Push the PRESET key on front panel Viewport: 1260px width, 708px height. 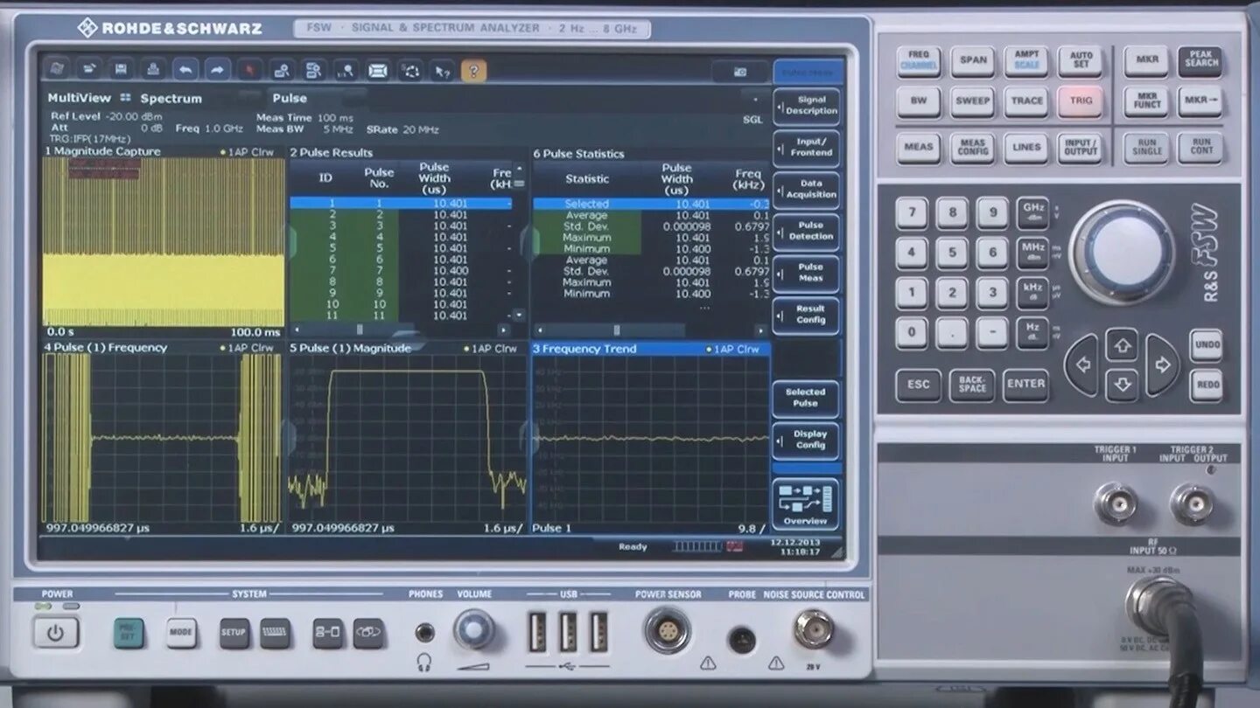pos(129,633)
